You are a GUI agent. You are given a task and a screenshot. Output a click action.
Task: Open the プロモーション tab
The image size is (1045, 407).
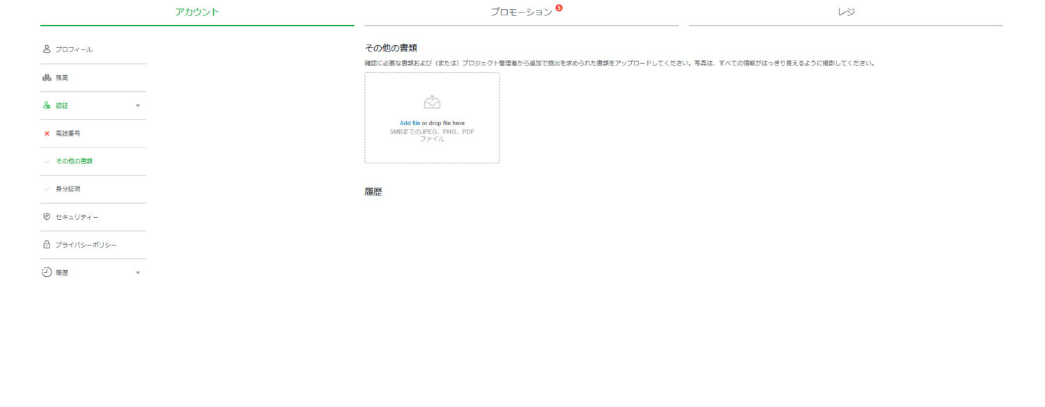[521, 12]
